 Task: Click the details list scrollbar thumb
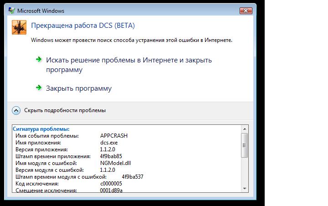coord(244,145)
